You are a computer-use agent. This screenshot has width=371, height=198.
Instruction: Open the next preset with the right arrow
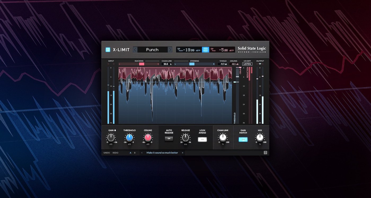[170, 50]
